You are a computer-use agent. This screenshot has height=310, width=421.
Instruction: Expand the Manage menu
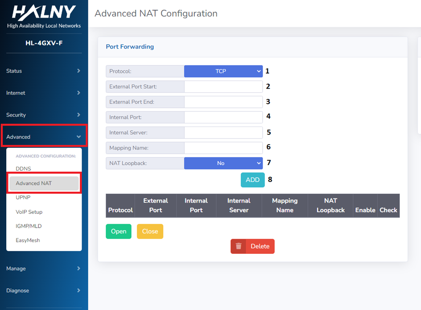point(44,269)
